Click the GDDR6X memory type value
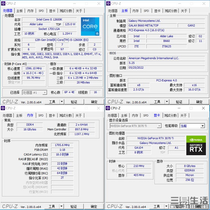 pyautogui.click(x=190, y=171)
